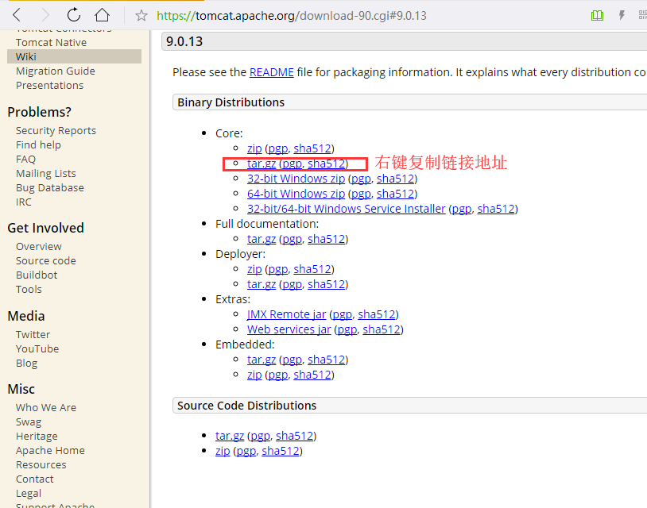This screenshot has width=647, height=508.
Task: Open Who We Are link
Action: [46, 407]
